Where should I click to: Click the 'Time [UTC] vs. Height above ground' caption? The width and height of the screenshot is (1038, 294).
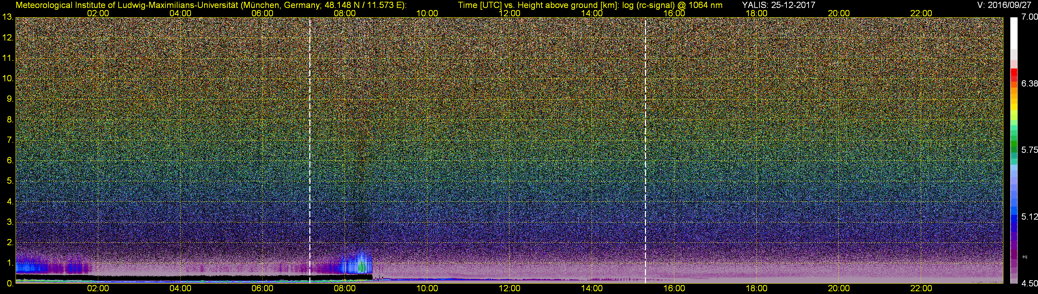pos(590,5)
